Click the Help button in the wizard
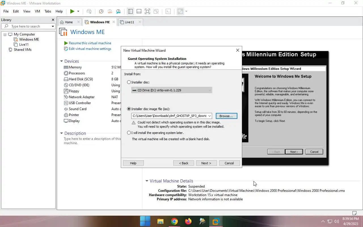The width and height of the screenshot is (363, 227). coord(133,163)
